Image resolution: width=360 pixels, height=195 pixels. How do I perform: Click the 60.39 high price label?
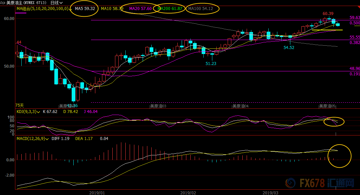[328, 14]
